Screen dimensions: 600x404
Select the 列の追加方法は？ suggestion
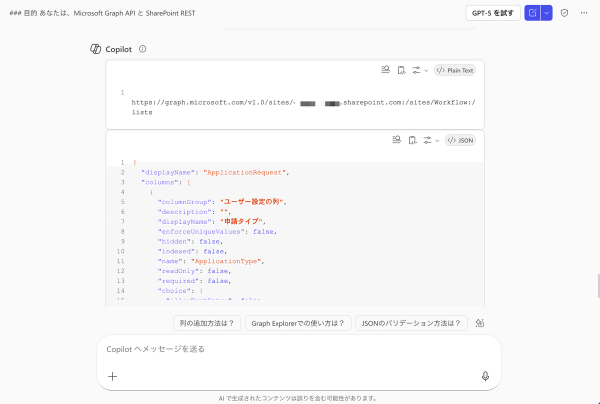point(207,323)
